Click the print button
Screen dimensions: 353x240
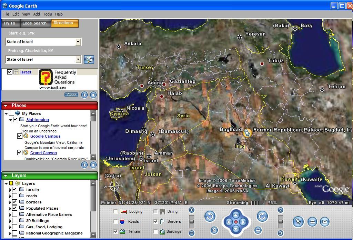pos(312,222)
